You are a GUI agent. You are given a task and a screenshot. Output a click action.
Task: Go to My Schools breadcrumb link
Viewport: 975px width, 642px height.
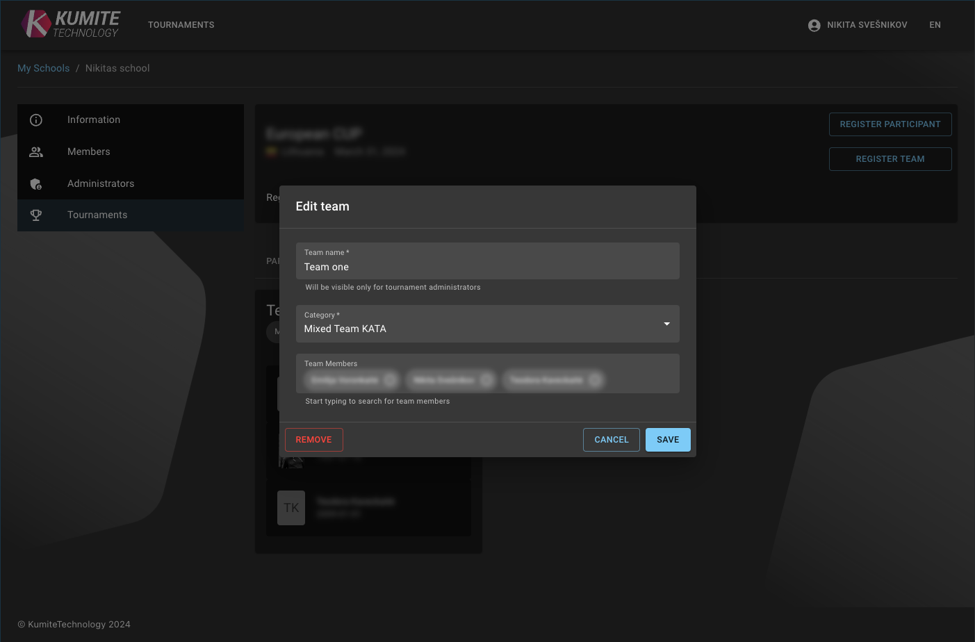pos(43,68)
